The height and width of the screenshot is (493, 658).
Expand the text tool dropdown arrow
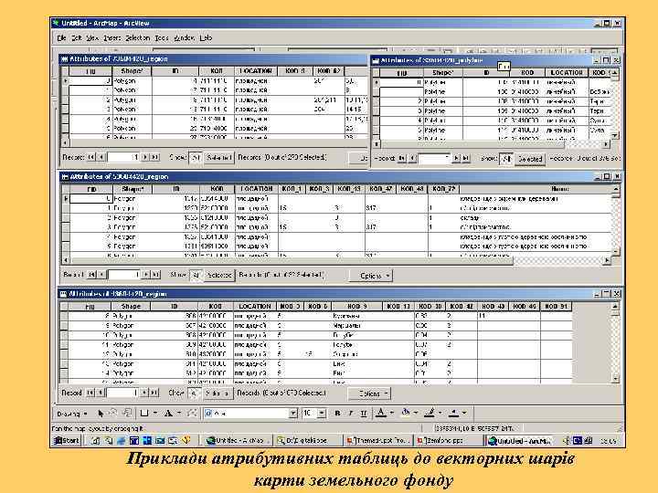pos(179,414)
